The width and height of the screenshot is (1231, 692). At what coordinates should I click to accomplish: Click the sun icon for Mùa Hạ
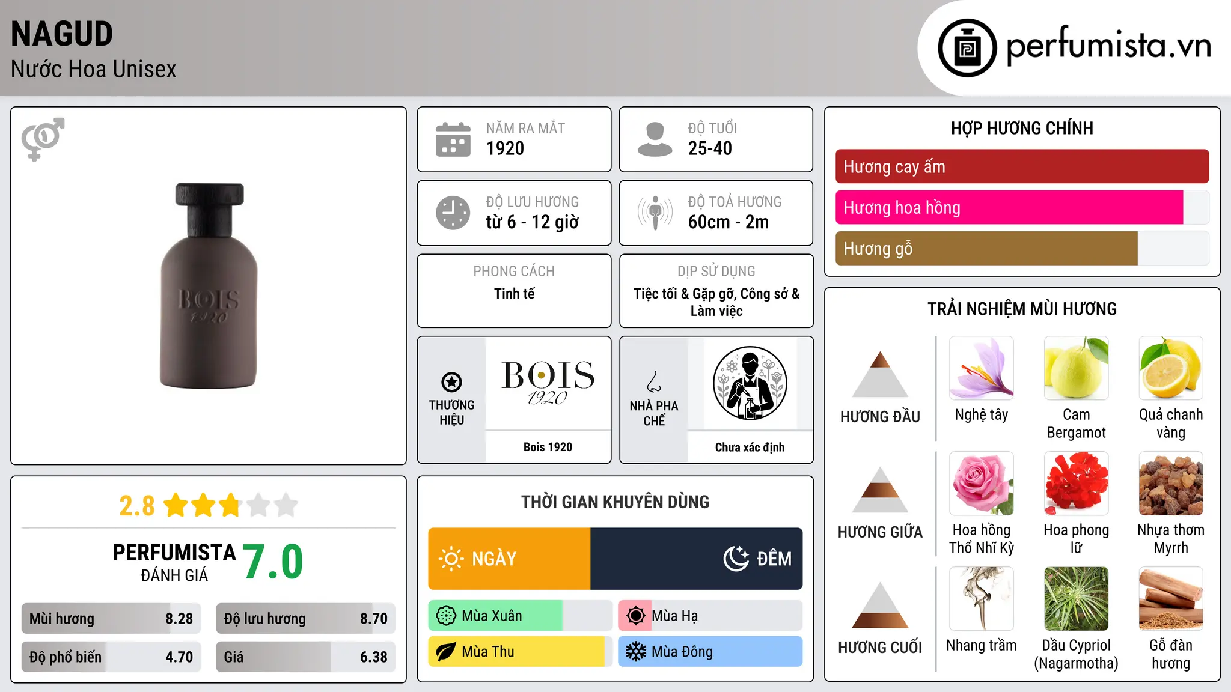(x=635, y=616)
